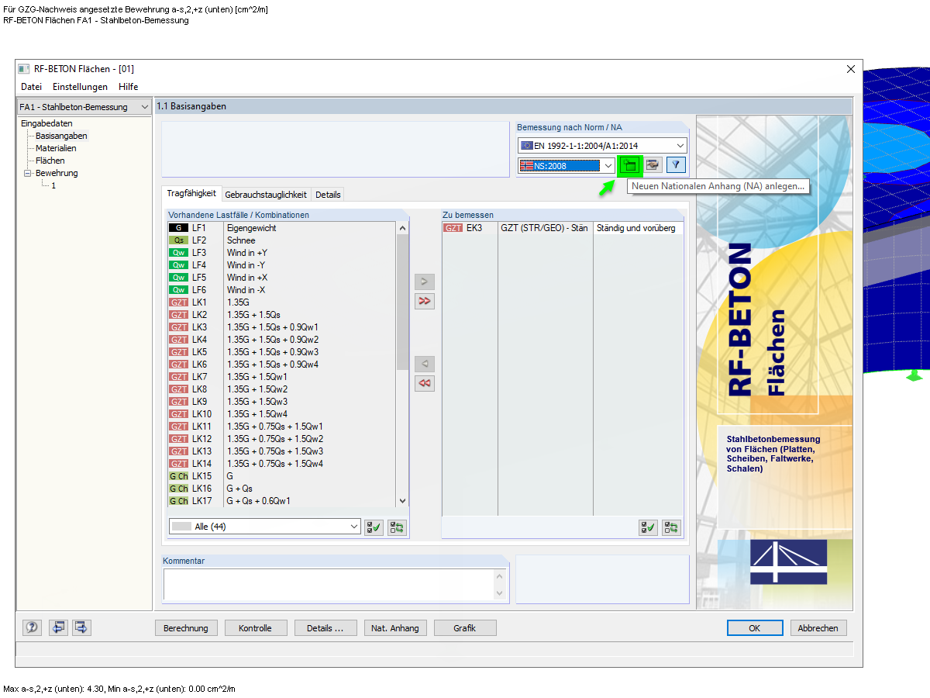Select the LK15 G row

[282, 476]
